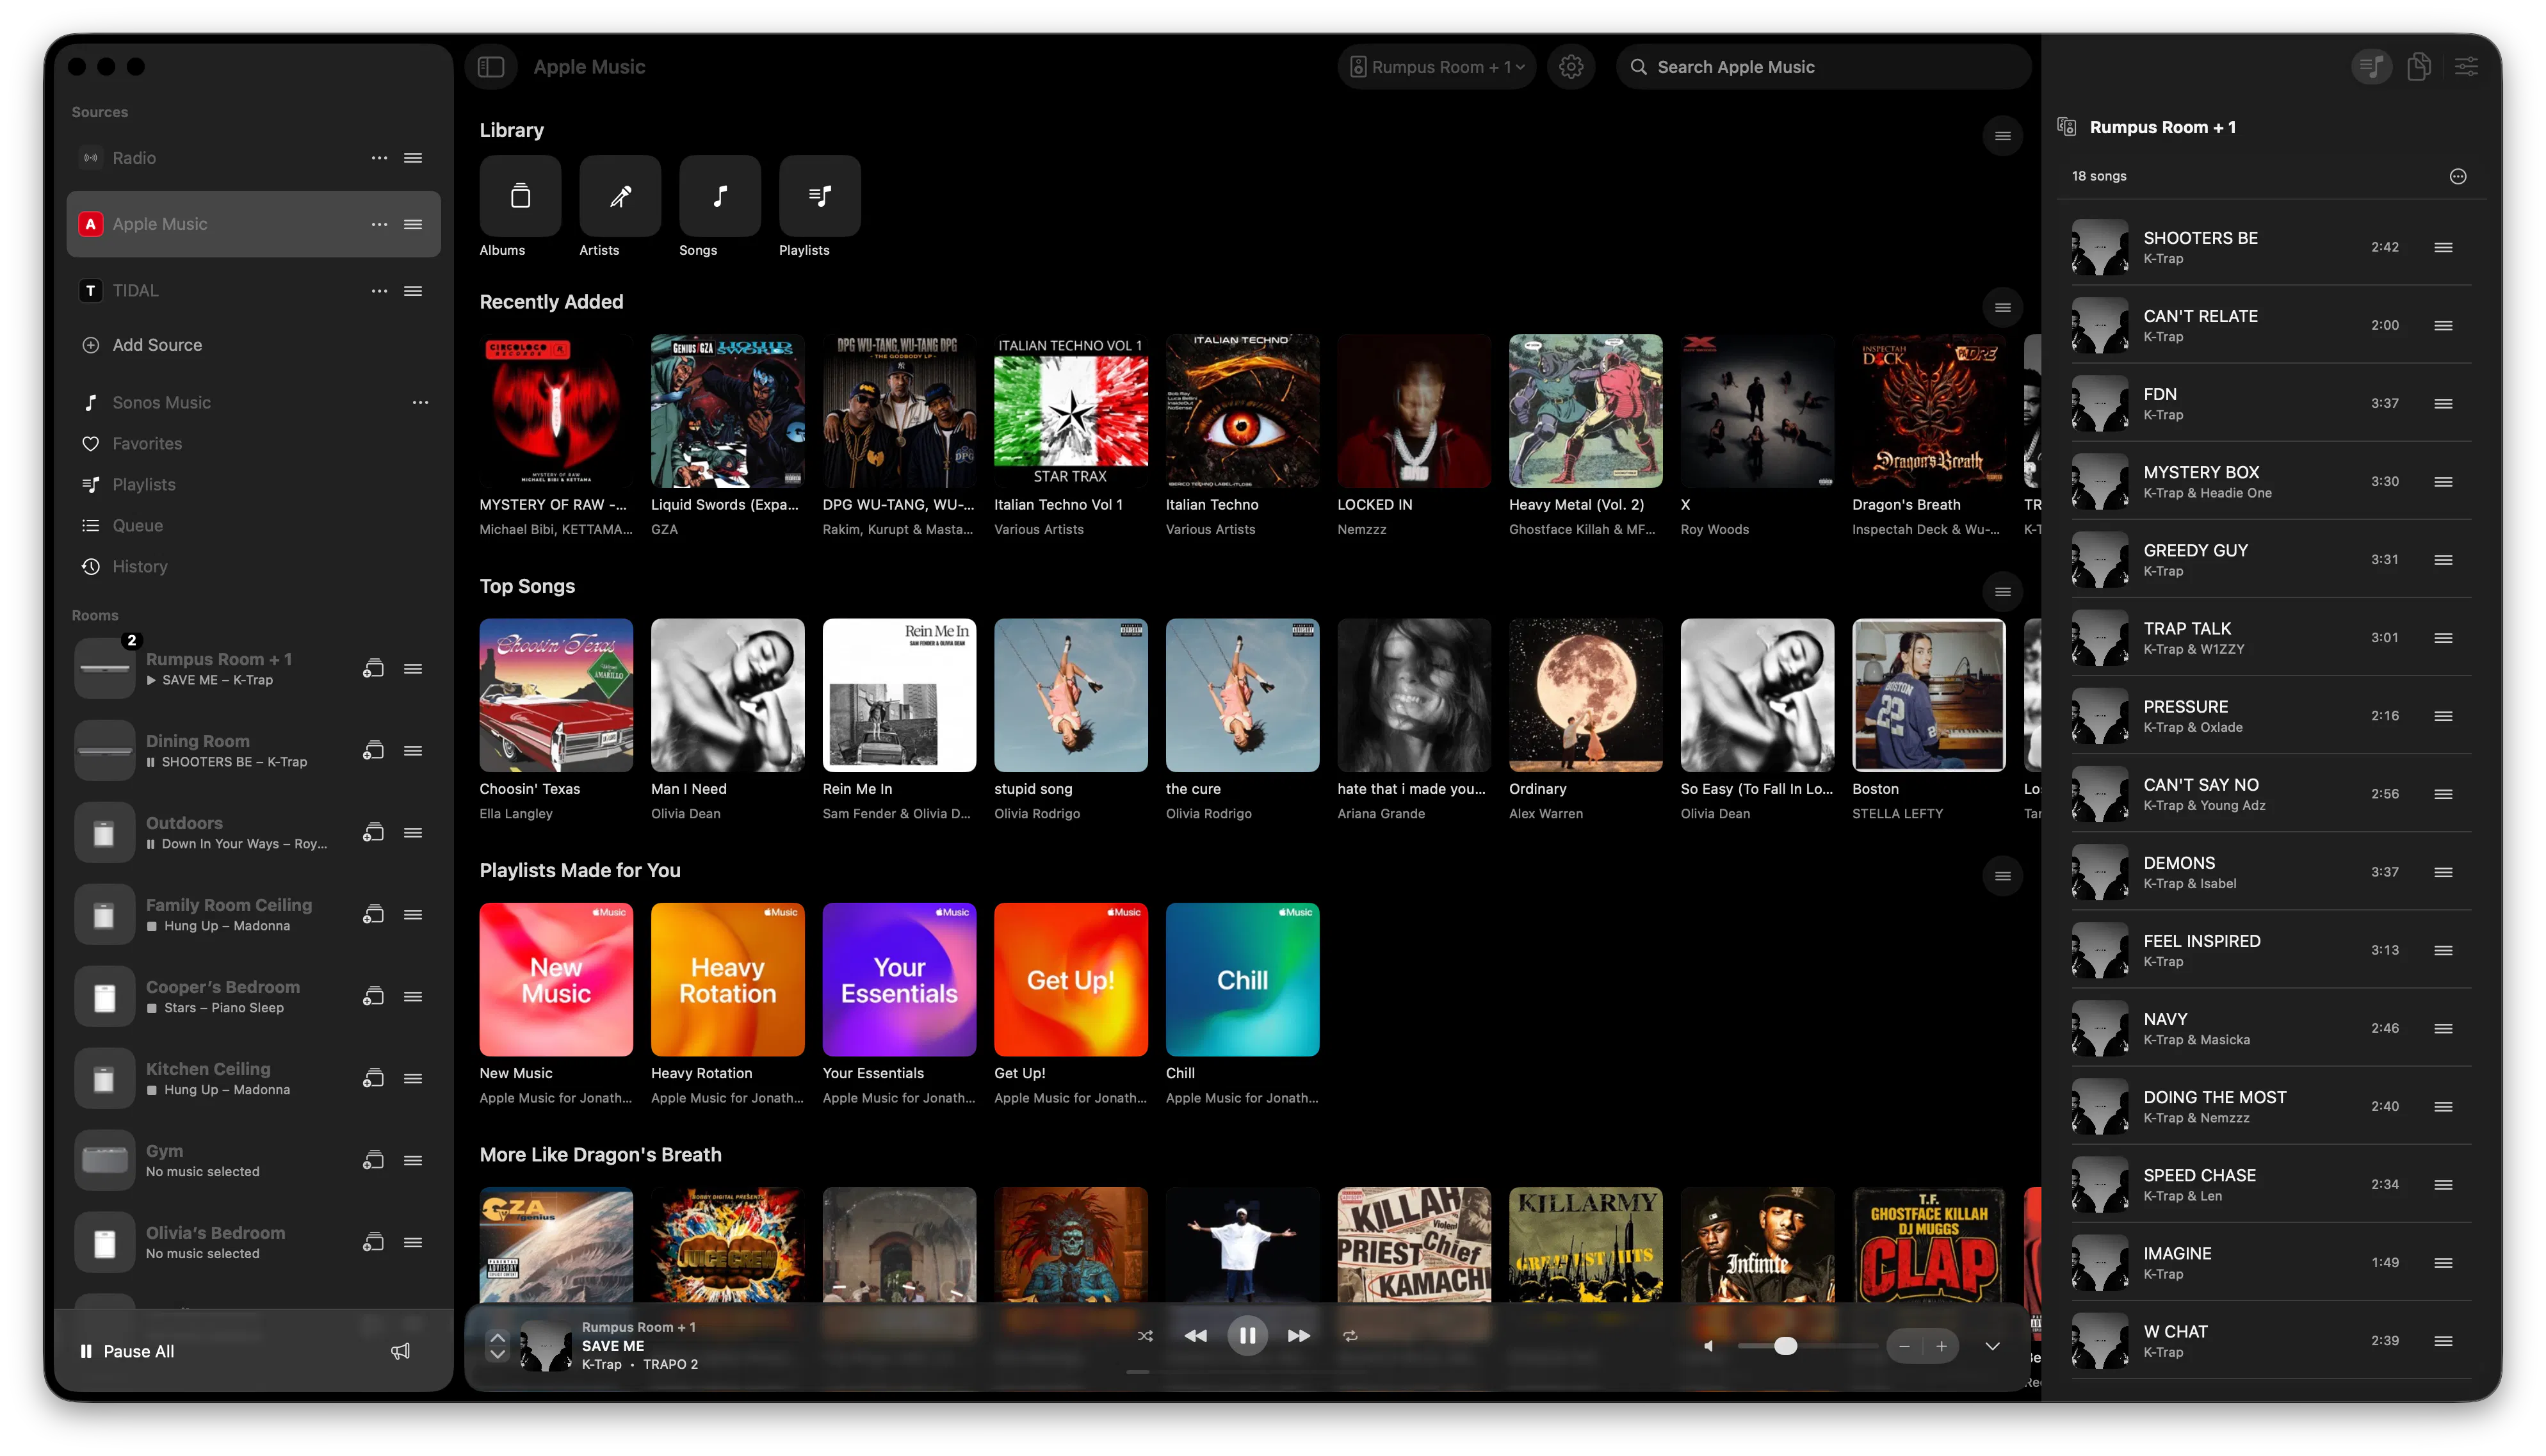This screenshot has height=1456, width=2546.
Task: Click the reorder handle for Rumpus Room + 1
Action: click(413, 668)
